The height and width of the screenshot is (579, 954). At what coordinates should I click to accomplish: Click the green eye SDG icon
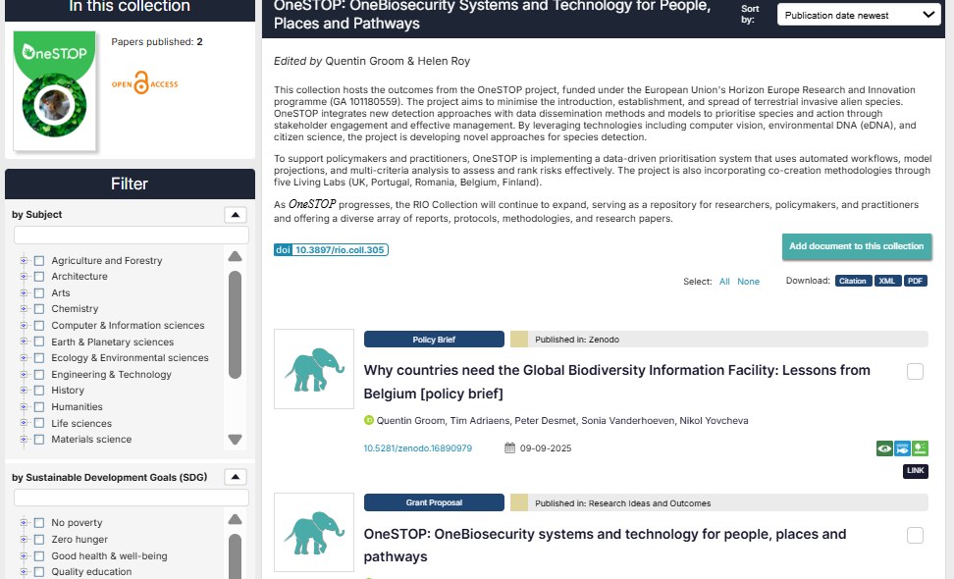pyautogui.click(x=884, y=448)
